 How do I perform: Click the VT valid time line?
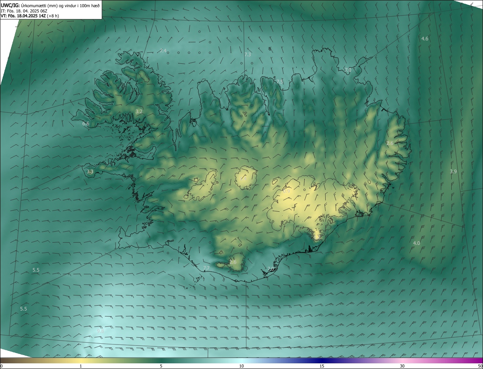coord(29,16)
